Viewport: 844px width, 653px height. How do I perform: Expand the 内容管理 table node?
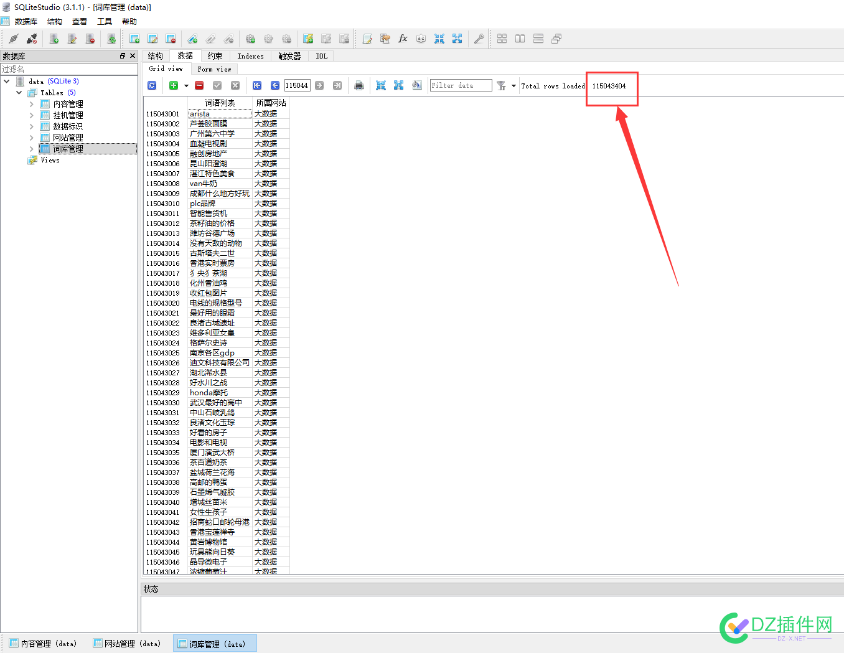(32, 104)
